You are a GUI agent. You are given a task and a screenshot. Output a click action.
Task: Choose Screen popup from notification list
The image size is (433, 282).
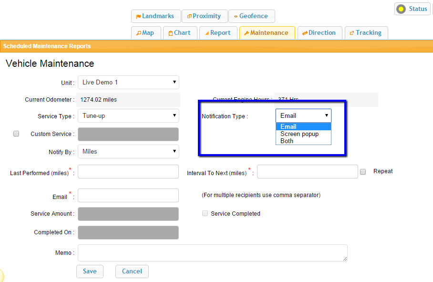tap(299, 134)
